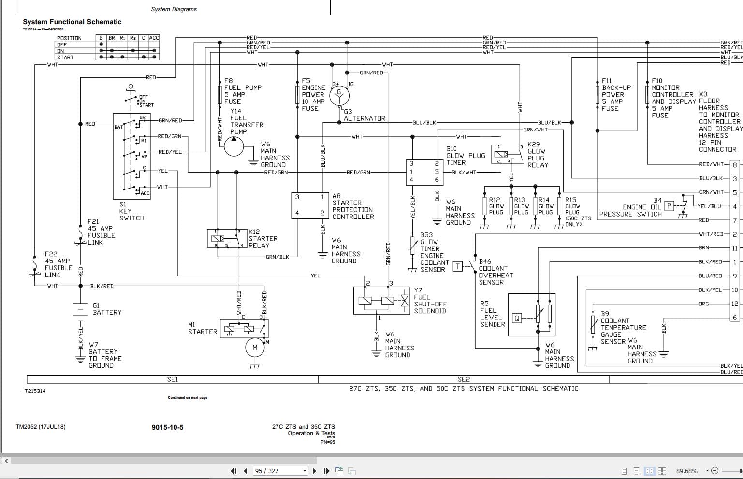
Task: Jump to the last page
Action: (326, 471)
